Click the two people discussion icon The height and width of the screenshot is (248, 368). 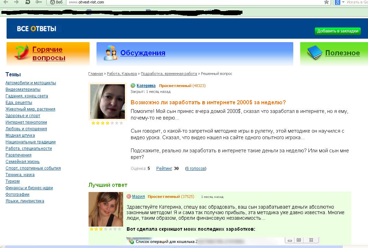[x=111, y=53]
